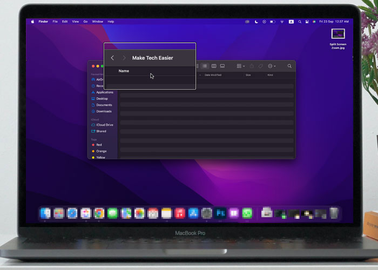Click the Do Not Disturb moon icon
The width and height of the screenshot is (378, 270).
pos(256,22)
